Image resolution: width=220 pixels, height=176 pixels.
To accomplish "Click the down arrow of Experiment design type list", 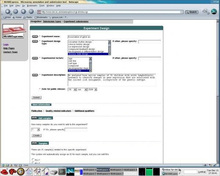I will [110, 54].
